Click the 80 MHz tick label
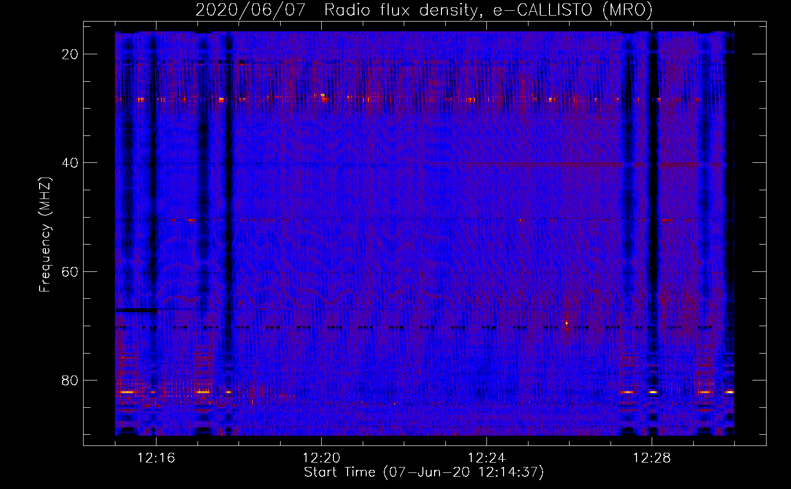This screenshot has width=791, height=489. (x=70, y=380)
